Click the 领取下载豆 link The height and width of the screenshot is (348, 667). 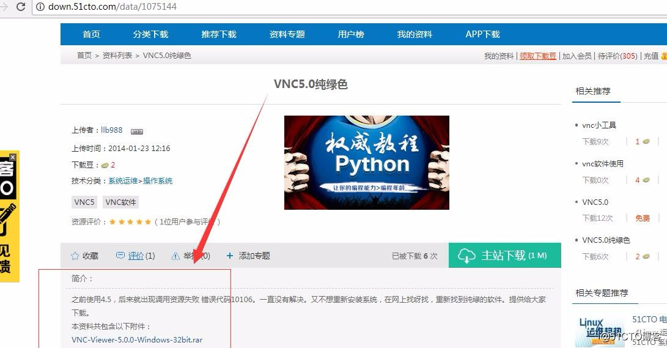[537, 56]
